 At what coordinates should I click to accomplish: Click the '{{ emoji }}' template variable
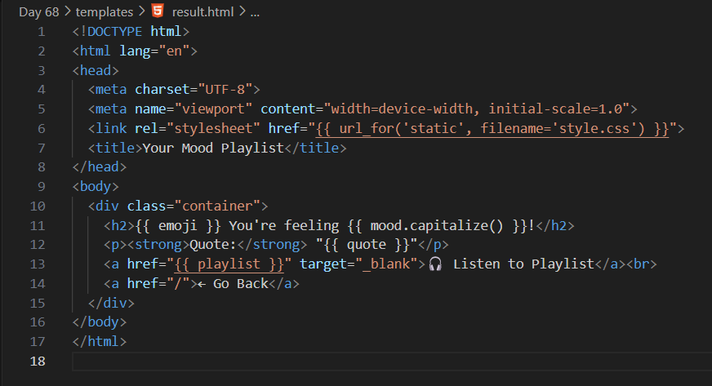tap(178, 226)
